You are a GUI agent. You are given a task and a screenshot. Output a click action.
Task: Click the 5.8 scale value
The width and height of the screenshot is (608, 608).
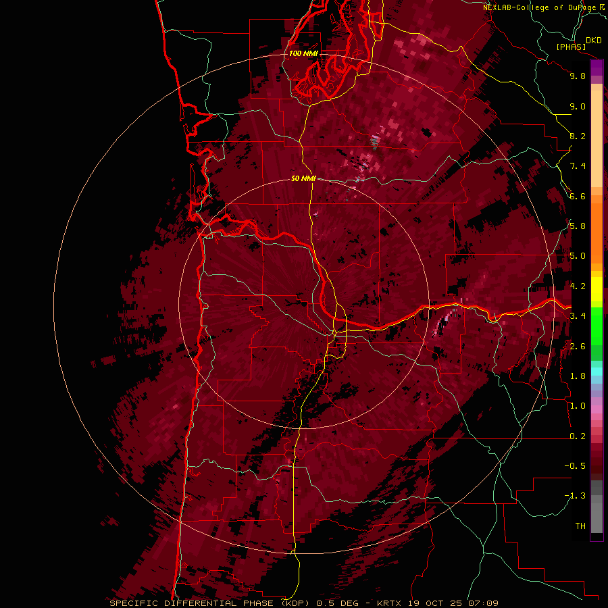coord(578,226)
